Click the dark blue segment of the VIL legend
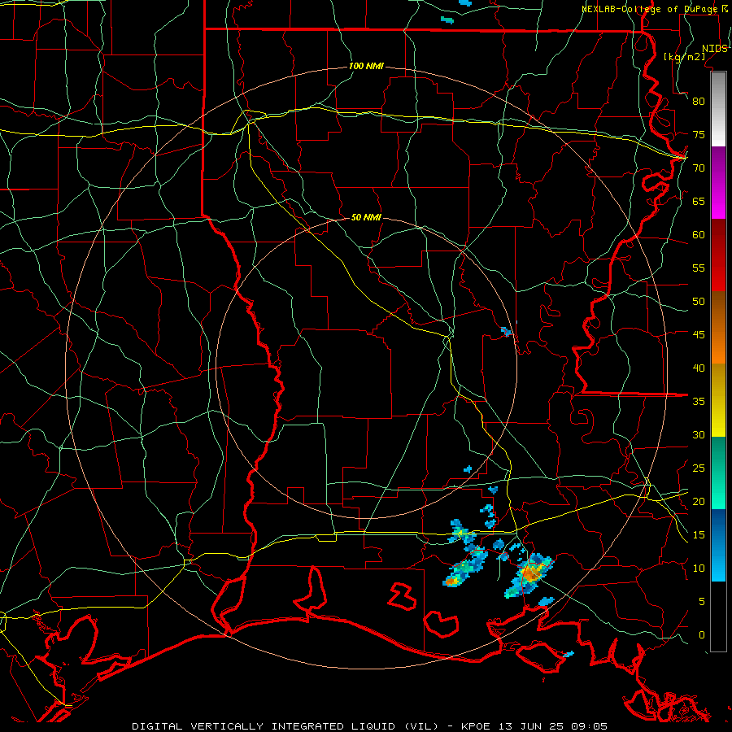Screen dimensions: 732x732 coord(718,528)
